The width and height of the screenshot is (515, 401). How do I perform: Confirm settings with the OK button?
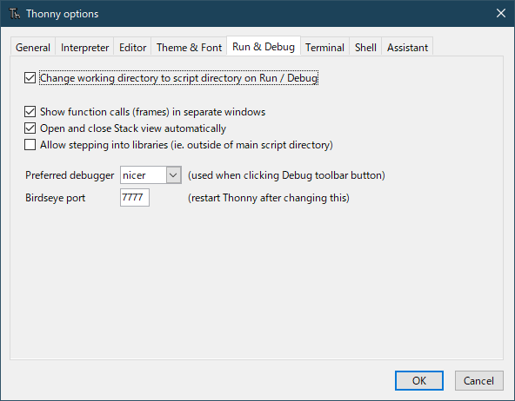pyautogui.click(x=419, y=381)
